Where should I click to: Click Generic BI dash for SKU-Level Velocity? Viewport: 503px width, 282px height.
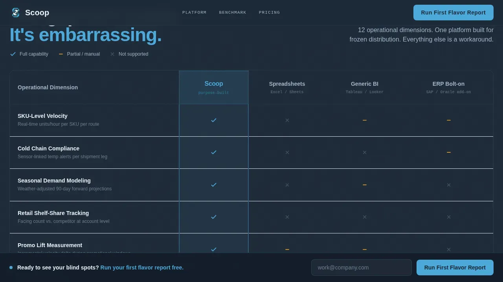click(365, 120)
